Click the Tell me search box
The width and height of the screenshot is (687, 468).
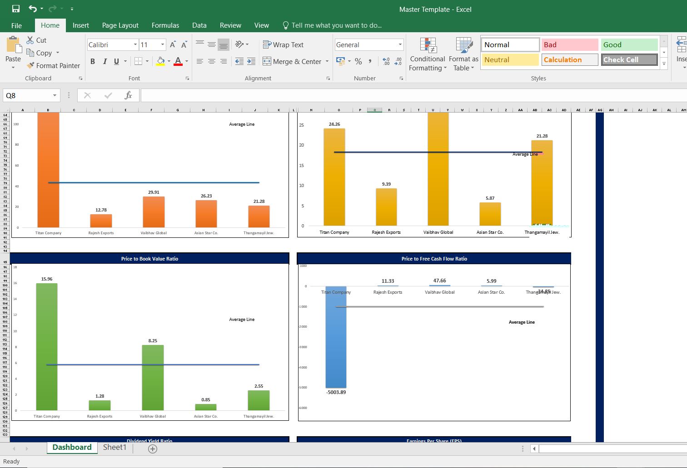pyautogui.click(x=332, y=25)
